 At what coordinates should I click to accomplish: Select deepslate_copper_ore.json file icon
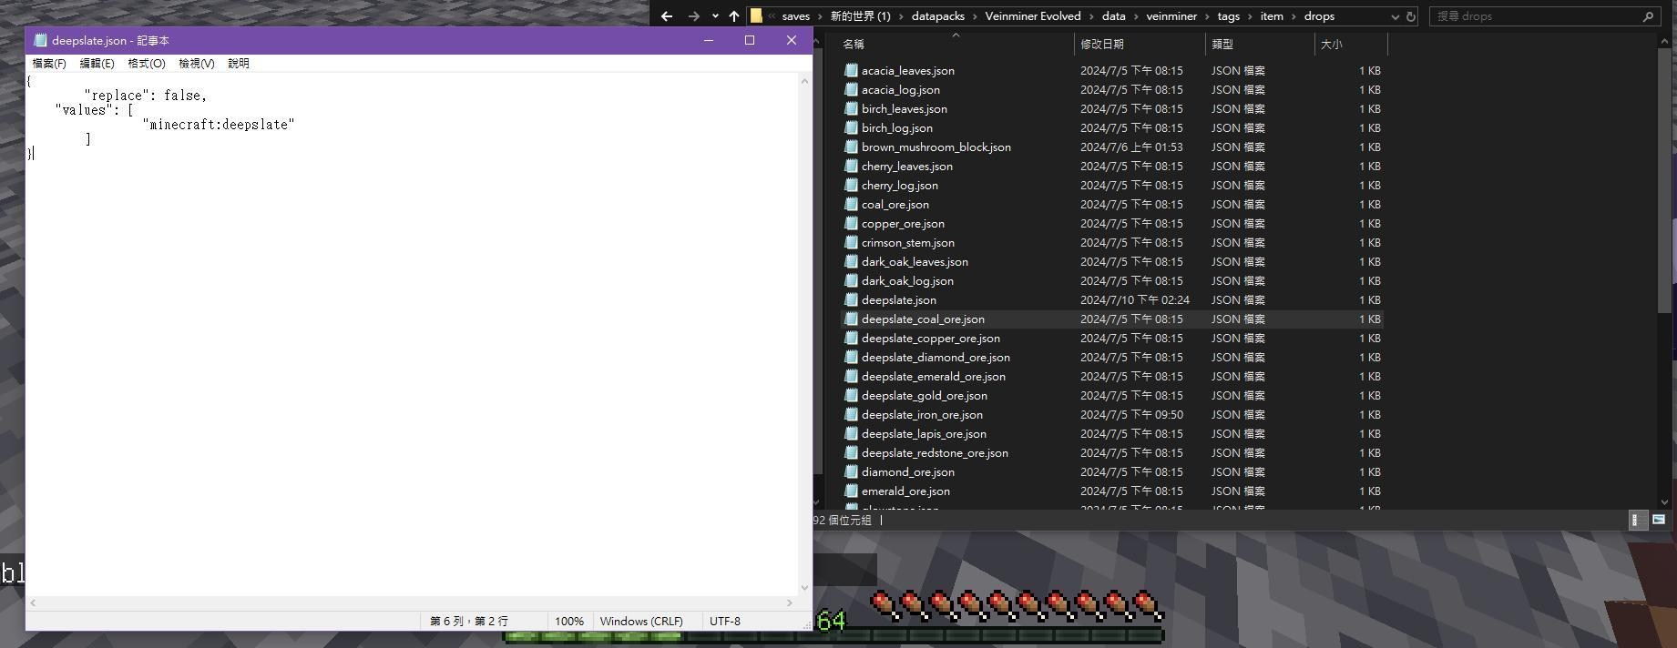point(851,338)
